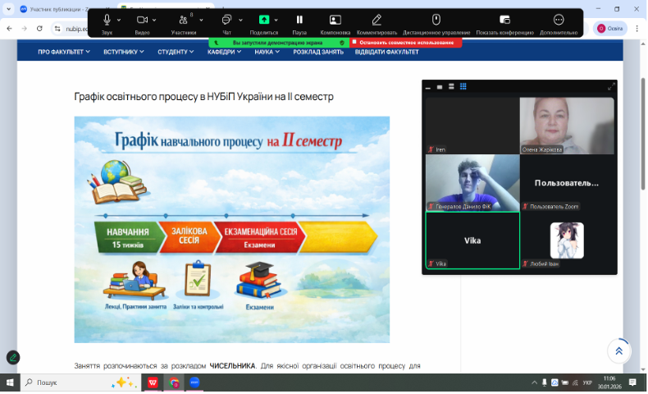Screen dimensions: 648x394
Task: Open ВІДВІДАТИ ФАКУЛЬТЕТ link
Action: (387, 52)
